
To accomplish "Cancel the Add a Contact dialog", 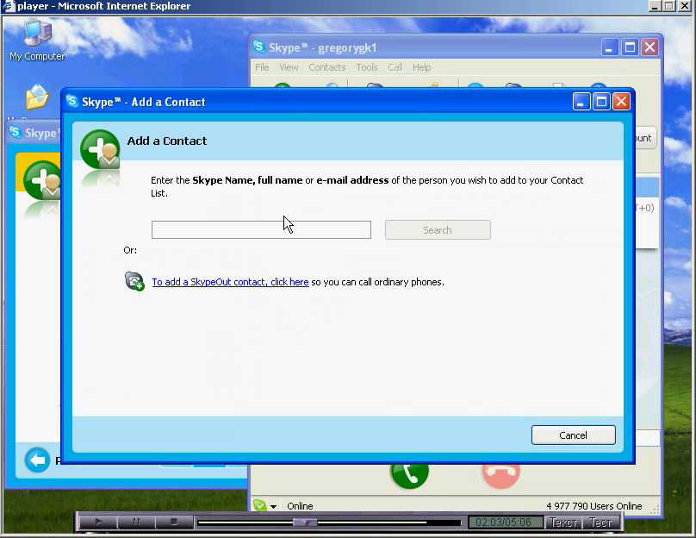I will point(573,435).
